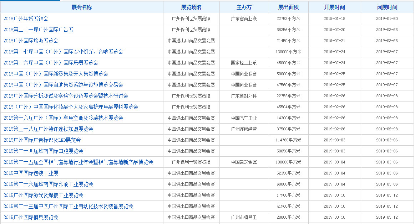Select organizer cell 国家轻工业乐
415x224 pixels.
(x=244, y=63)
